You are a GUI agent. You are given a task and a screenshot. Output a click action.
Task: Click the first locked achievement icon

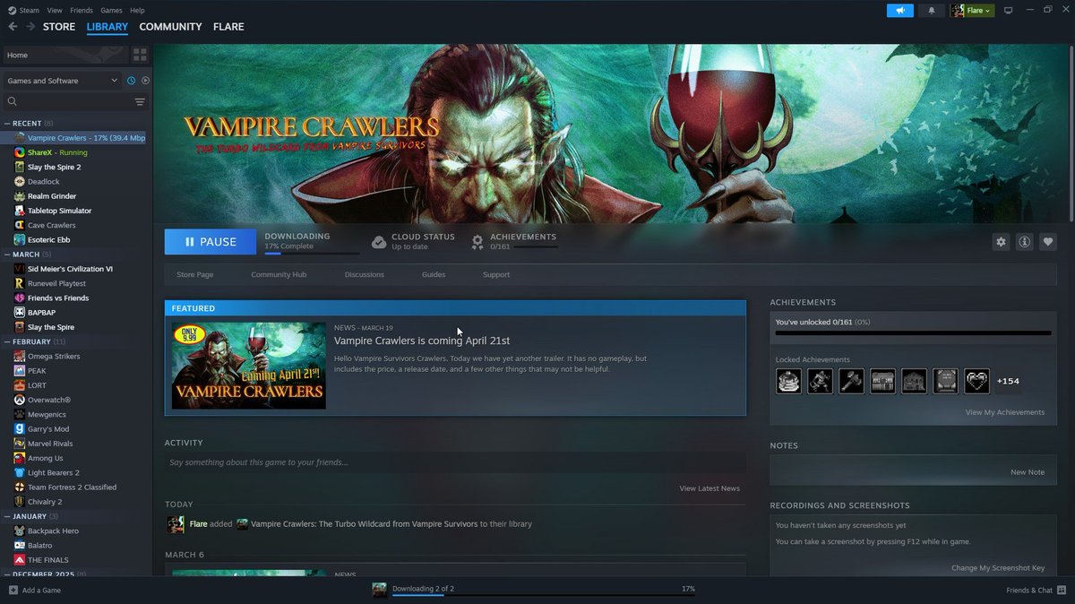[x=788, y=381]
